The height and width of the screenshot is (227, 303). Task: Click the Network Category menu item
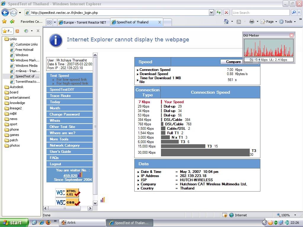[70, 145]
